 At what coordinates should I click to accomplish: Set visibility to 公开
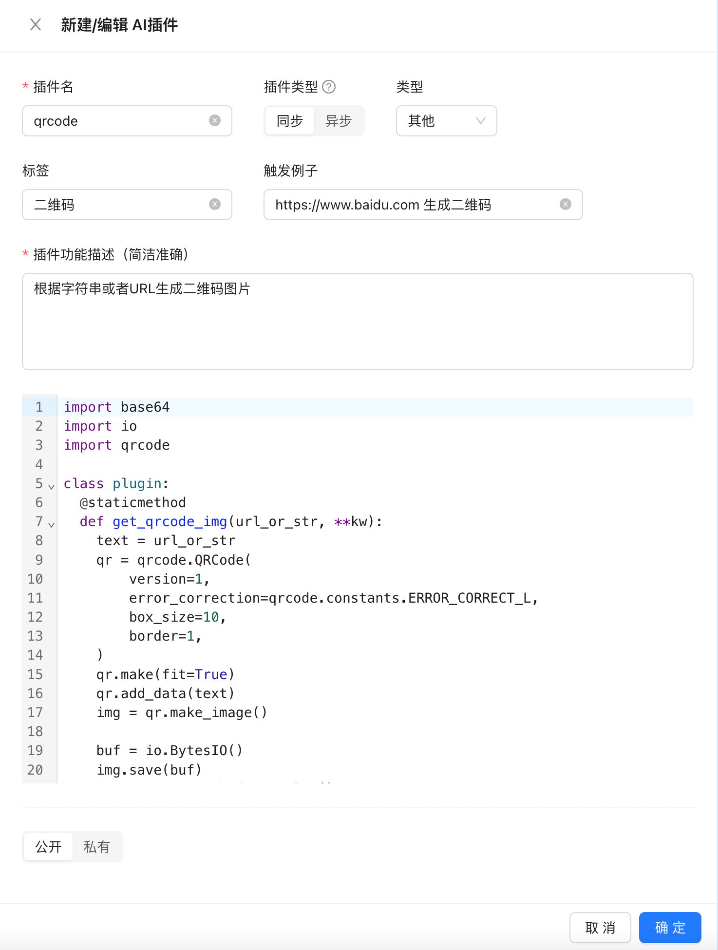pos(48,847)
